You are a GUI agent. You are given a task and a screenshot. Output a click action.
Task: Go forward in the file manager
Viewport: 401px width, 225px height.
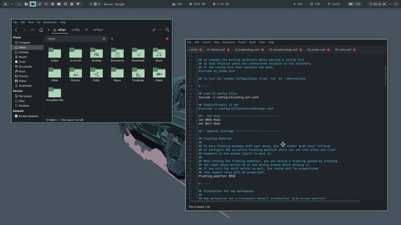pos(24,30)
